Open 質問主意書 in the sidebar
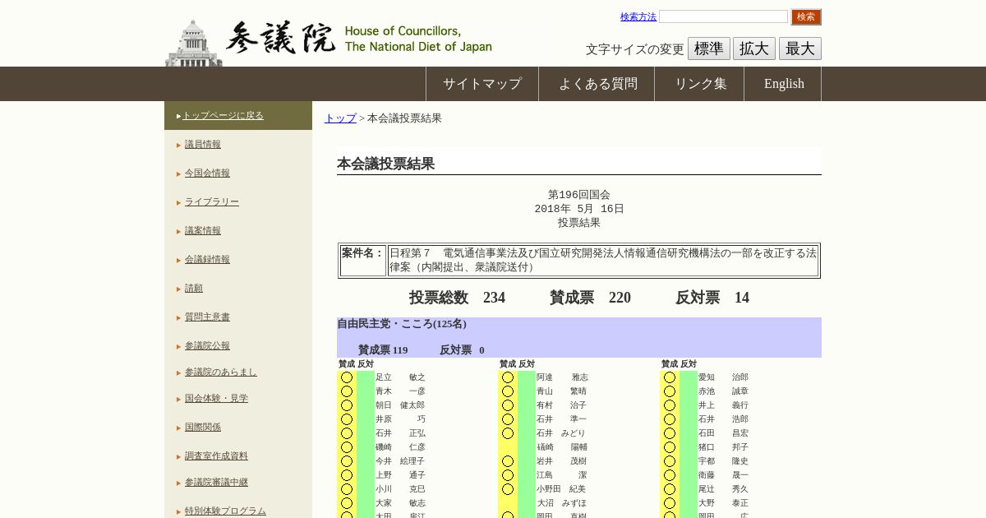 [x=207, y=317]
